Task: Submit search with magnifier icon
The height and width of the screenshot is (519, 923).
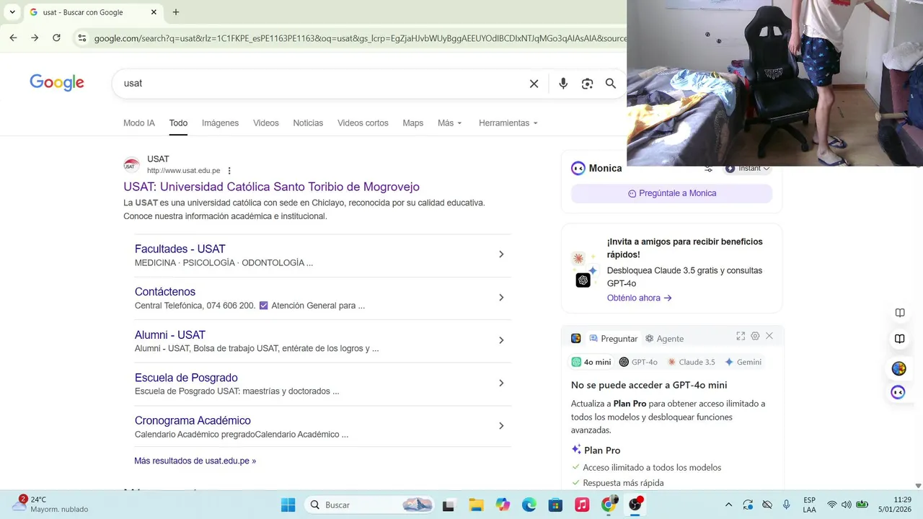Action: pos(611,84)
